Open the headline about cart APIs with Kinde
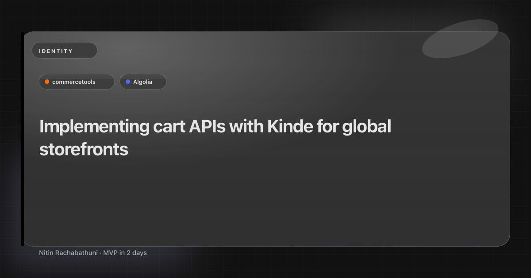531x278 pixels. pos(215,138)
